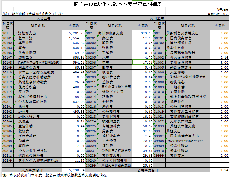This screenshot has width=230, height=177.
Task: Select cell 工资福利支出
Action: pos(38,33)
